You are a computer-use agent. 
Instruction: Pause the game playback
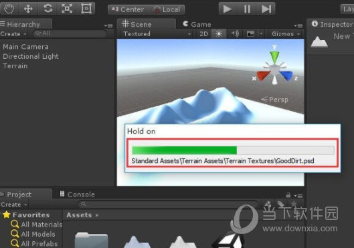[x=247, y=9]
